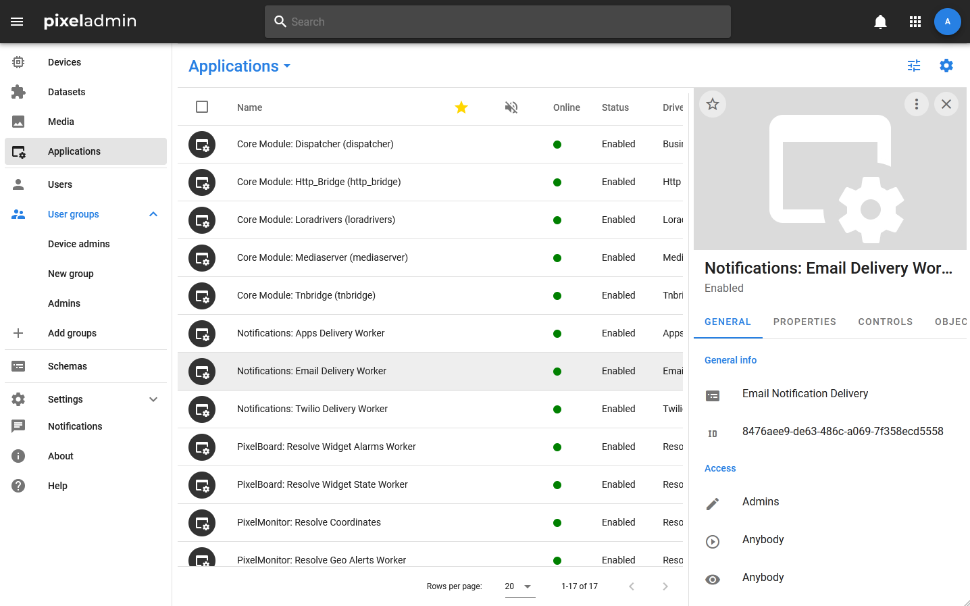Image resolution: width=970 pixels, height=606 pixels.
Task: Click the muted column header icon
Action: 511,107
